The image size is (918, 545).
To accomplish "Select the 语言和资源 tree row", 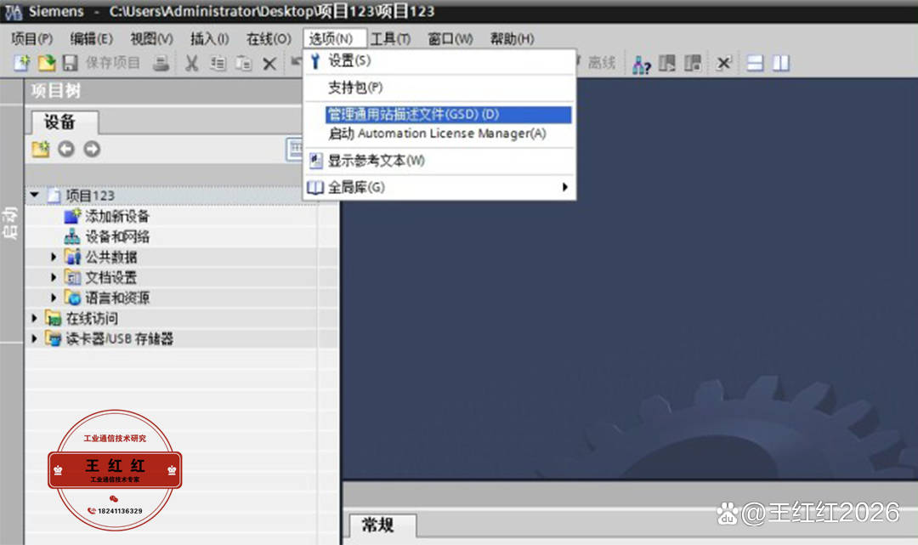I will click(182, 298).
